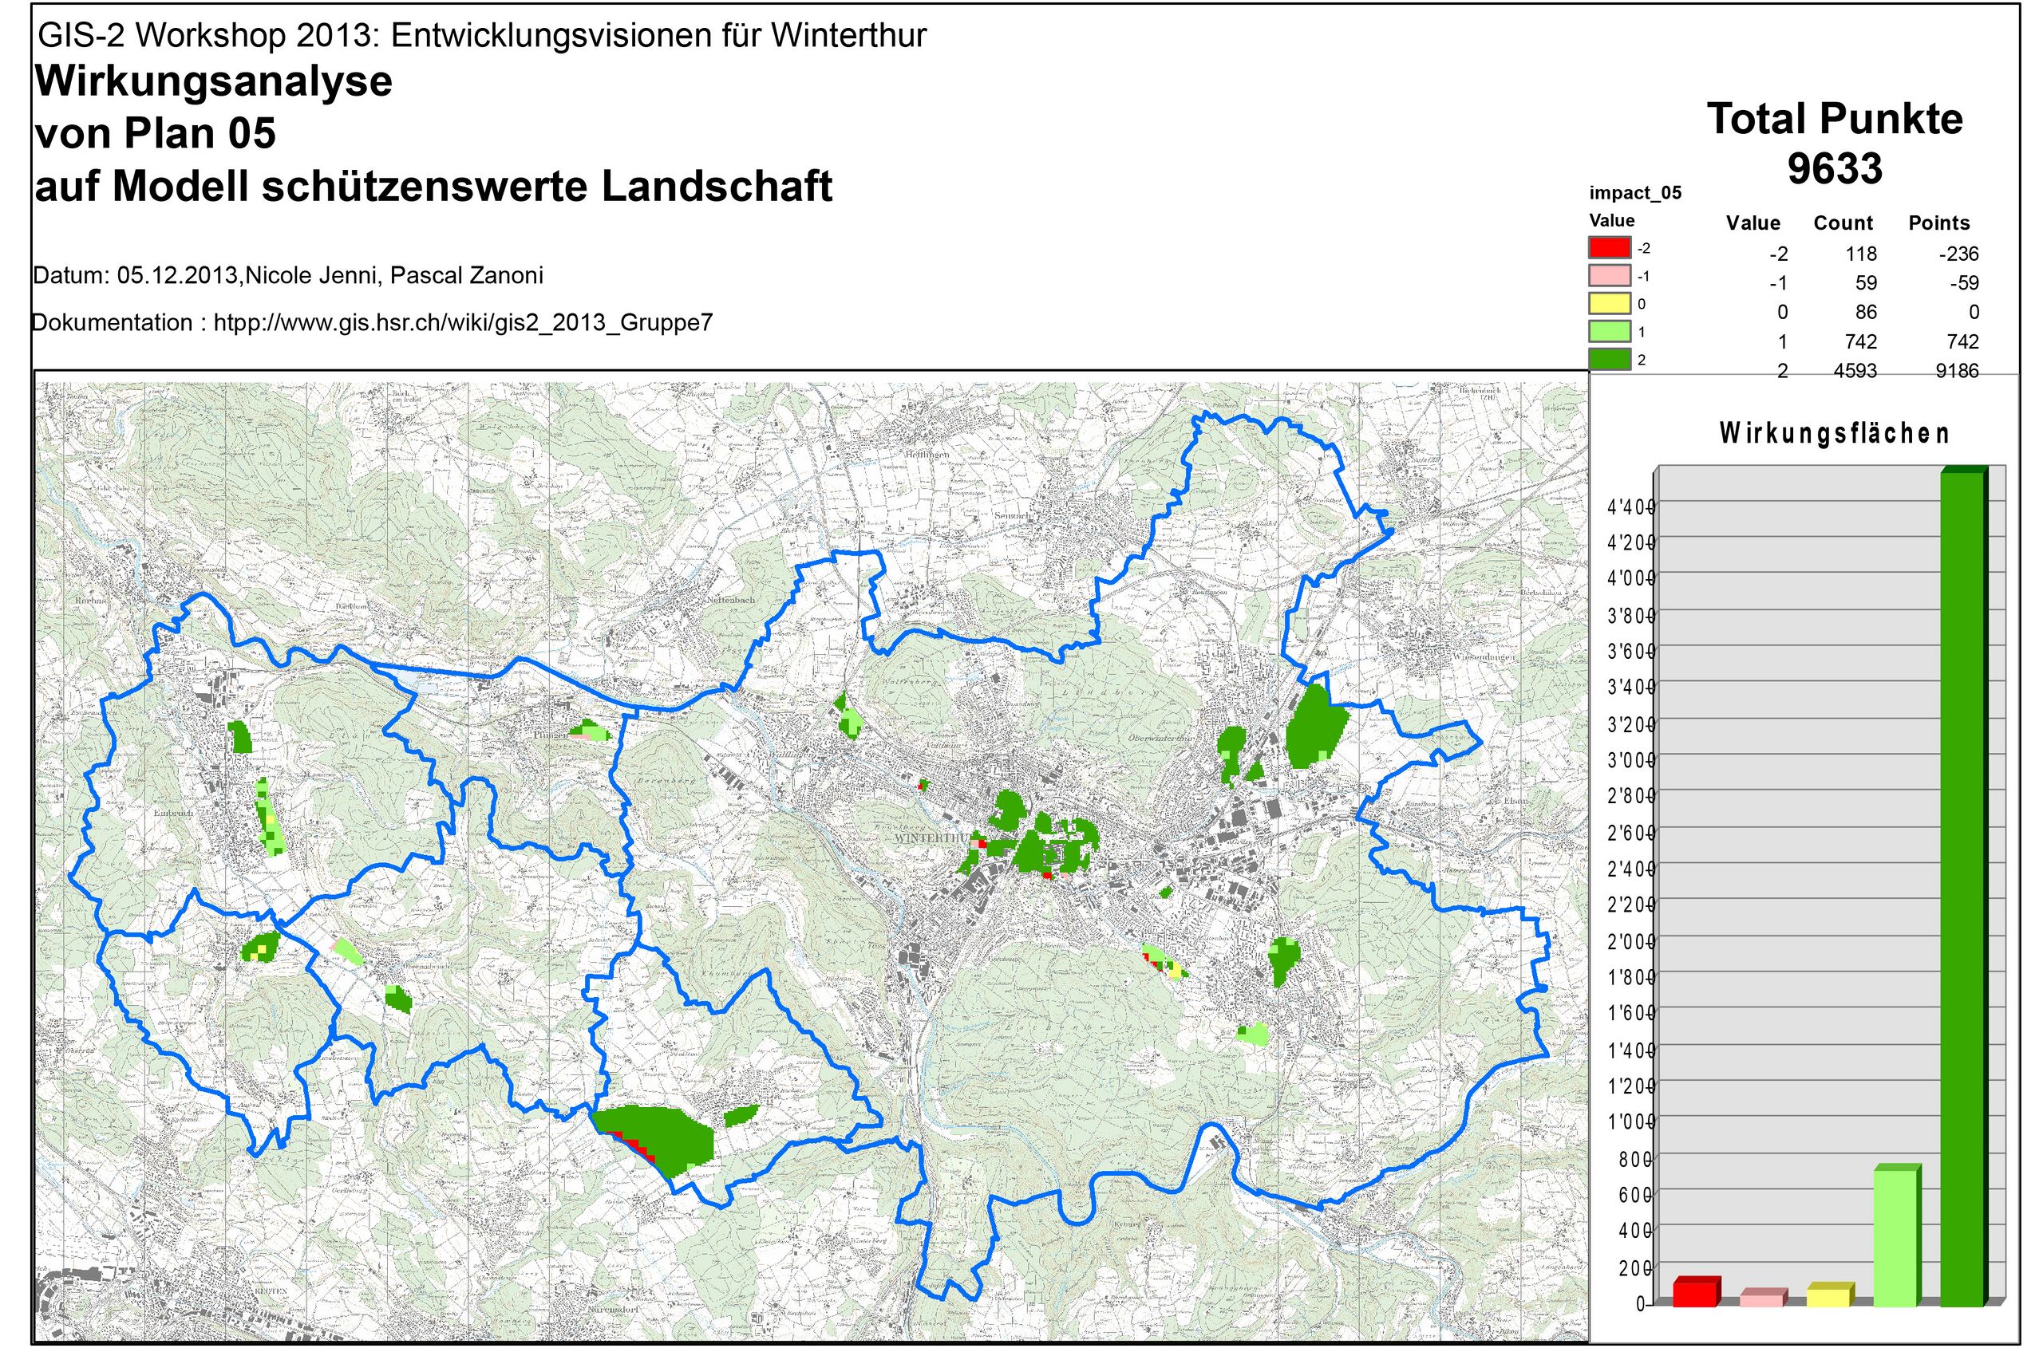
Task: Click the yellow 0 legend swatch
Action: (x=1610, y=303)
